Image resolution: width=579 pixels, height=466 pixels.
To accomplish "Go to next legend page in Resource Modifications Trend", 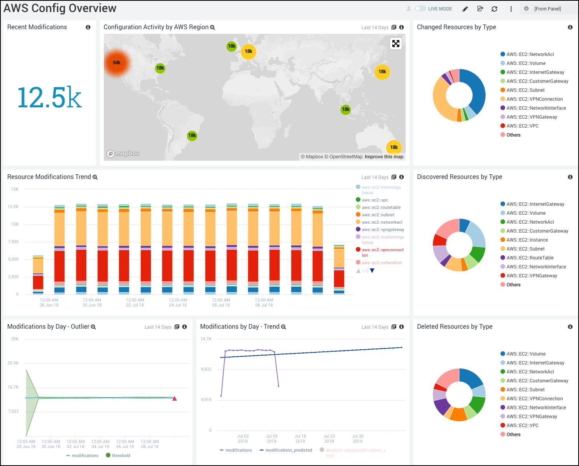I will click(372, 271).
